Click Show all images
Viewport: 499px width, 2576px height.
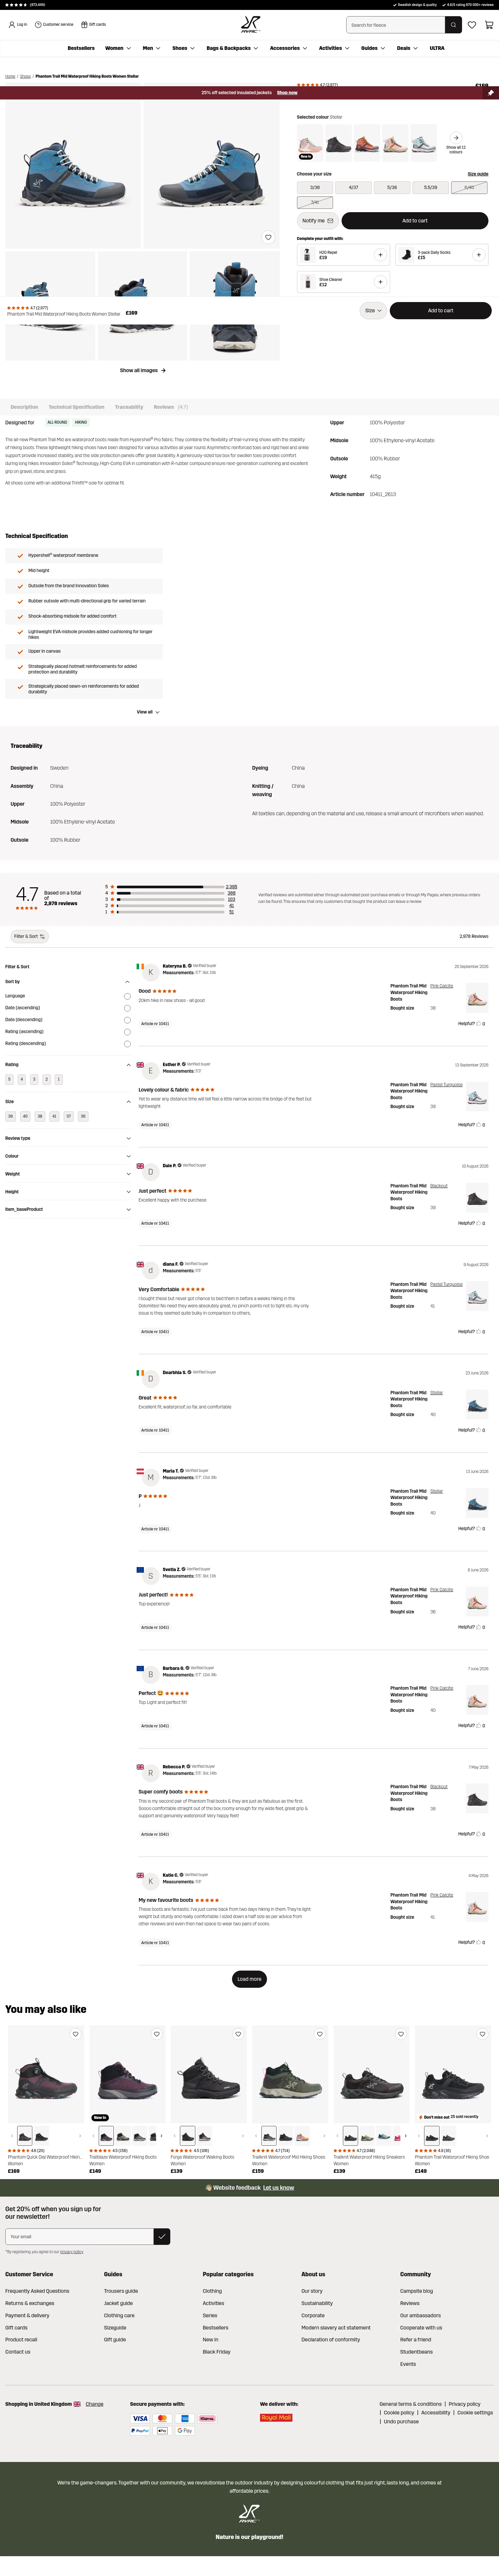point(143,370)
